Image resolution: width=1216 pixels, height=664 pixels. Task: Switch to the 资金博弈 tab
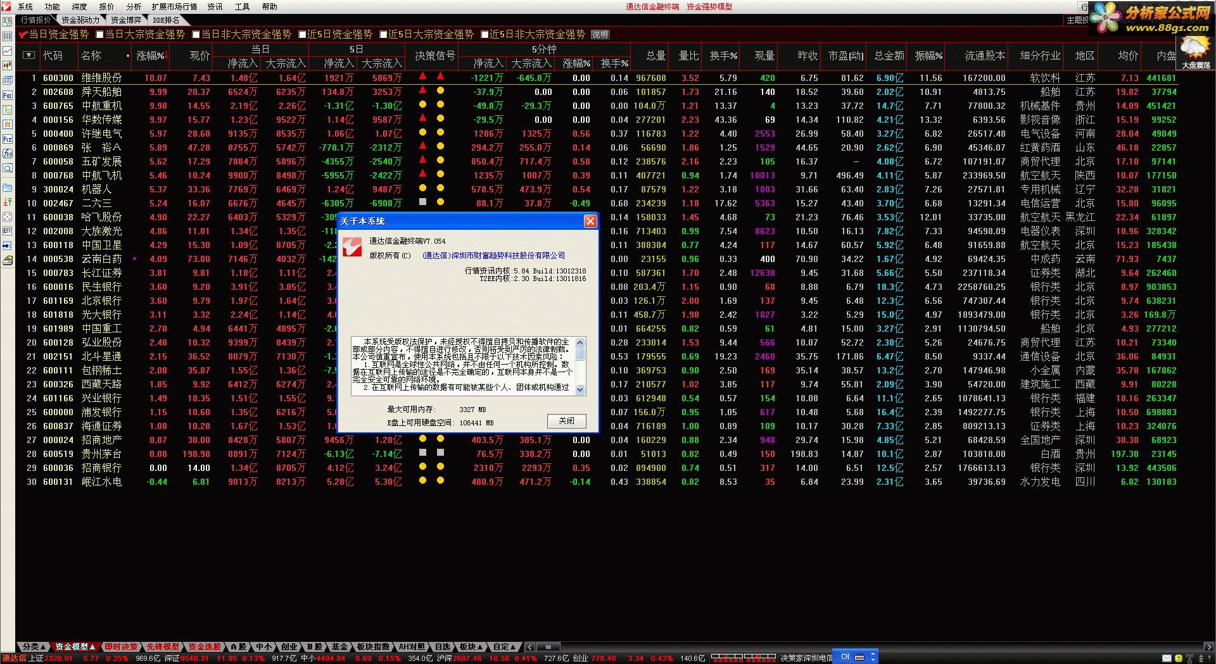click(x=126, y=20)
